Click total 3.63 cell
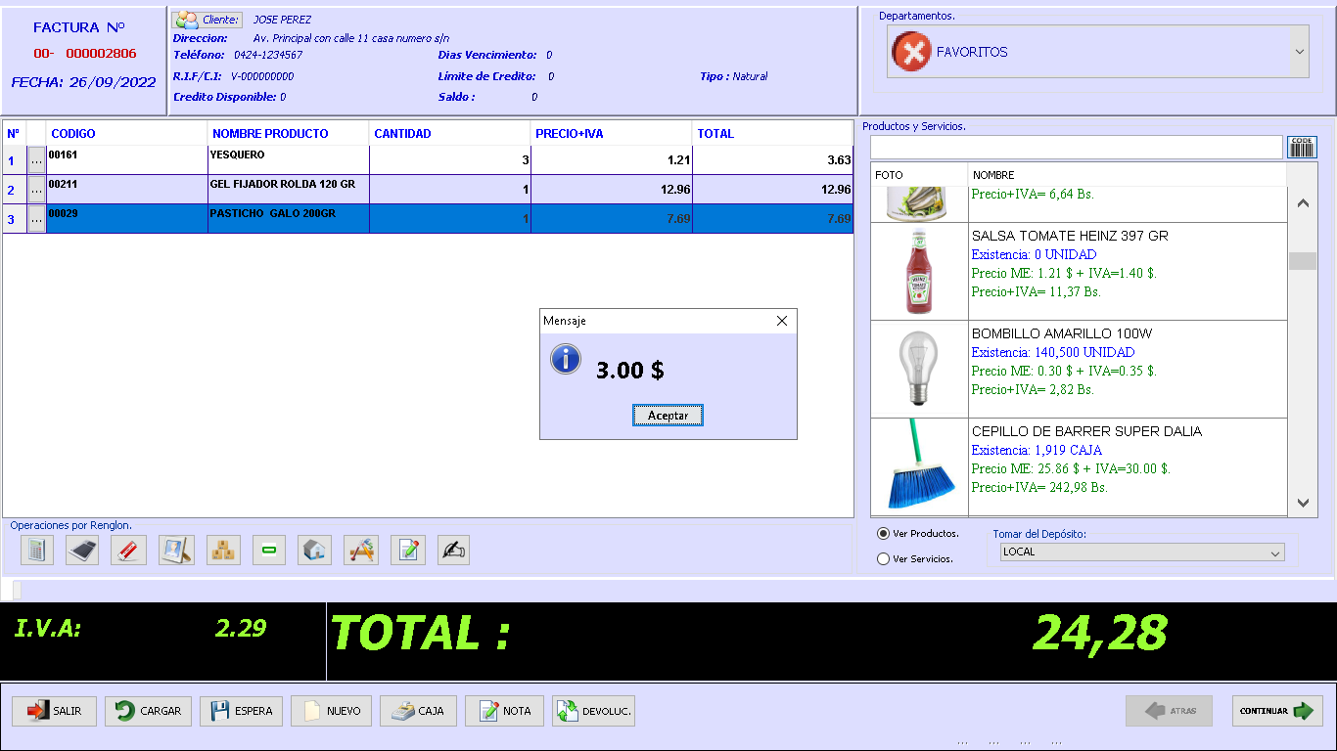Screen dimensions: 1337x751 [x=773, y=160]
